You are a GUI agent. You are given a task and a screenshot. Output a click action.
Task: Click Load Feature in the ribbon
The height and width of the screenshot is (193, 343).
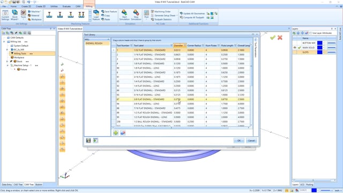[96, 15]
